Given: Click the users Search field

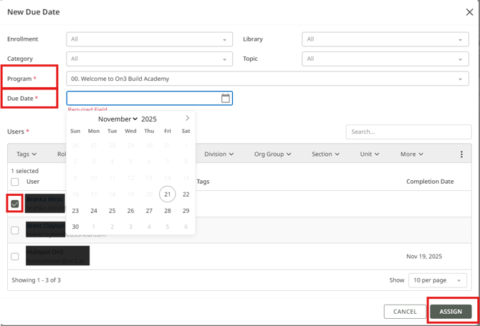Looking at the screenshot, I should pyautogui.click(x=407, y=132).
